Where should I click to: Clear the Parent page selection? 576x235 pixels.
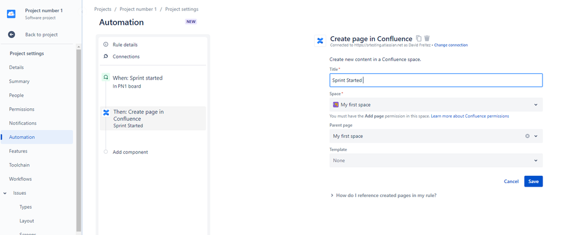coord(527,136)
